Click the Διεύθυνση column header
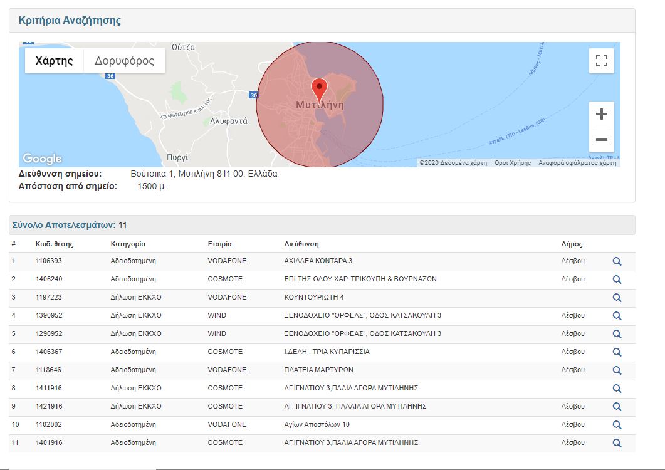The image size is (665, 470). pos(301,244)
